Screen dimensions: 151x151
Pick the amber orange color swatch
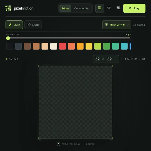coord(80,46)
